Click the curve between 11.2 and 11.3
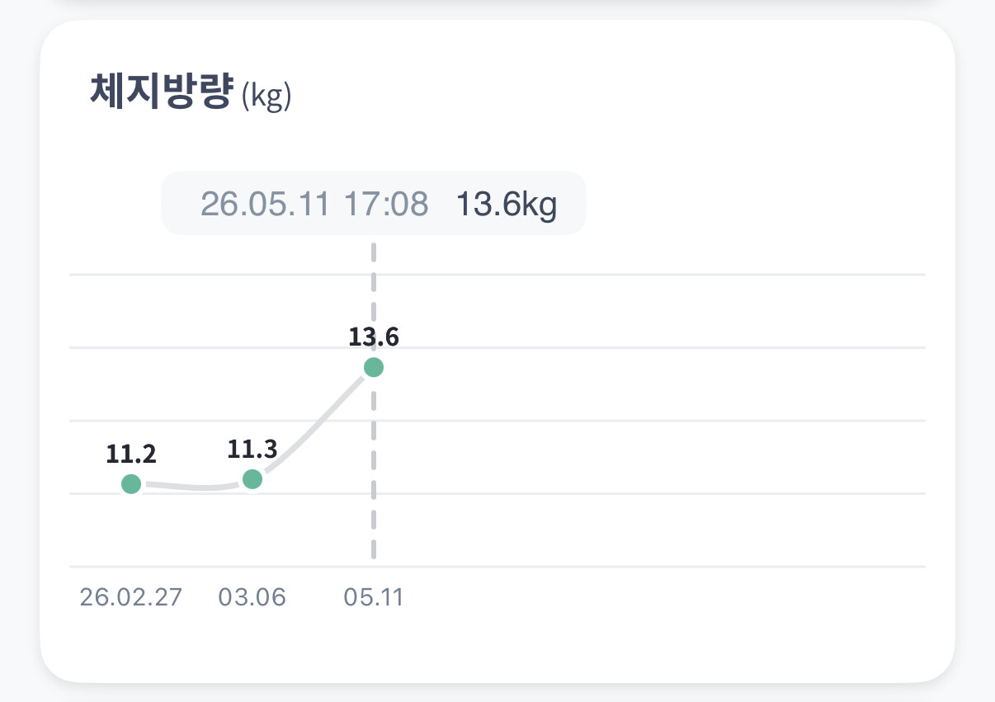The height and width of the screenshot is (702, 995). click(x=191, y=488)
